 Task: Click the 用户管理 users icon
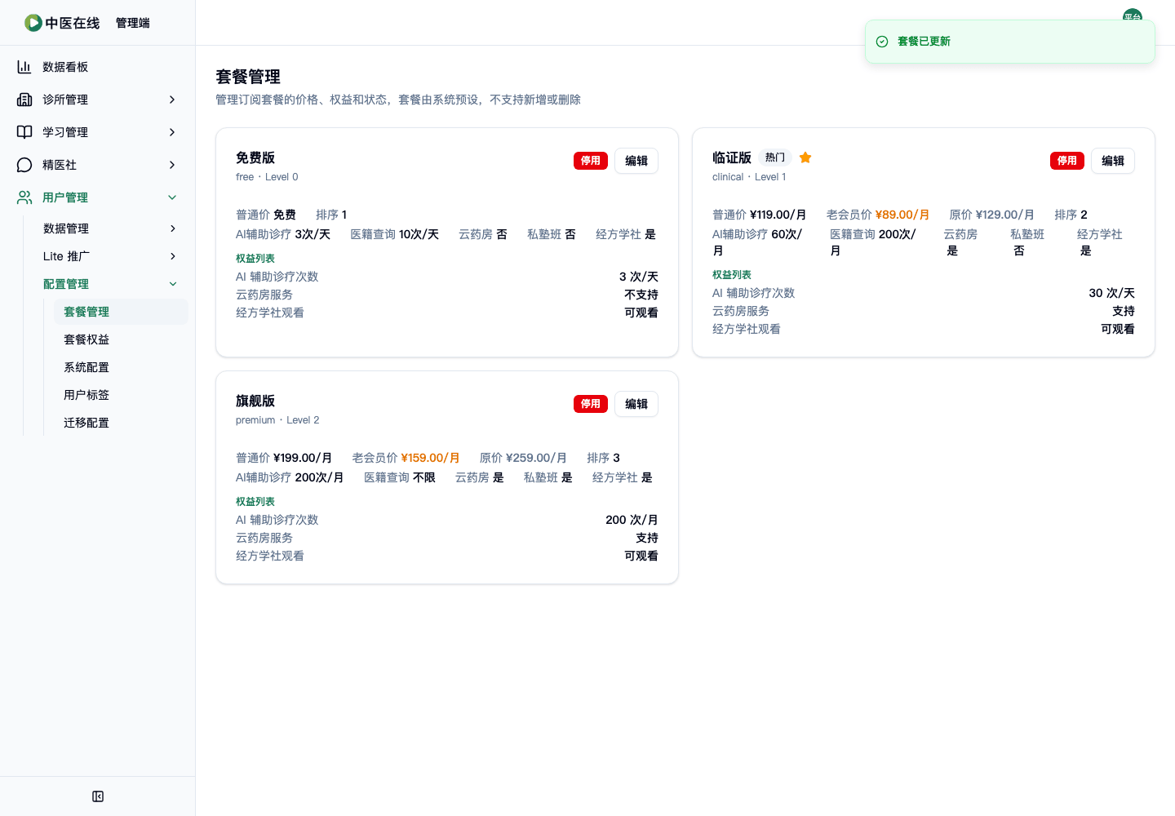tap(24, 197)
